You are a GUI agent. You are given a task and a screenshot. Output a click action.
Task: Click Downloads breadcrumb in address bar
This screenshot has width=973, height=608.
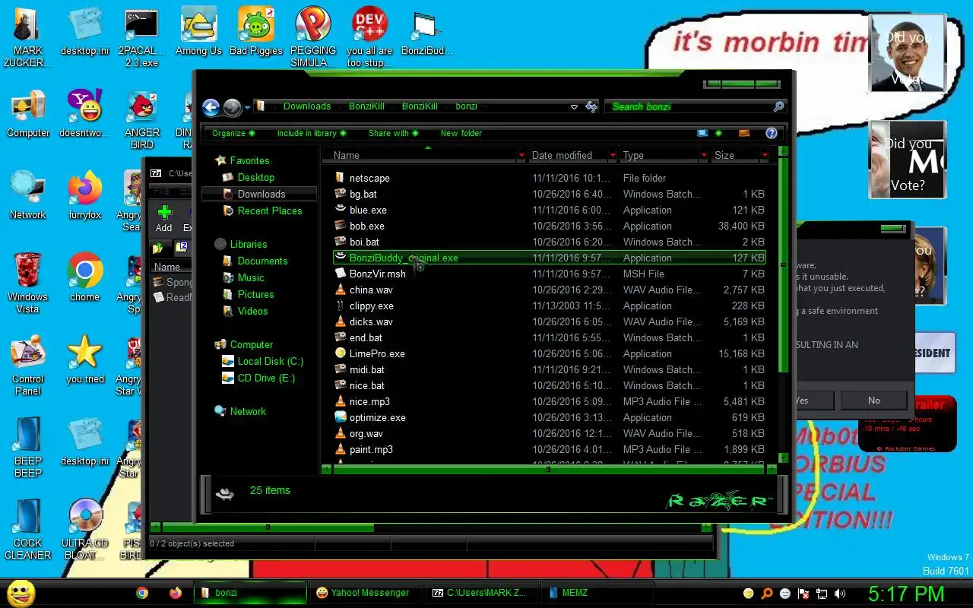coord(307,106)
